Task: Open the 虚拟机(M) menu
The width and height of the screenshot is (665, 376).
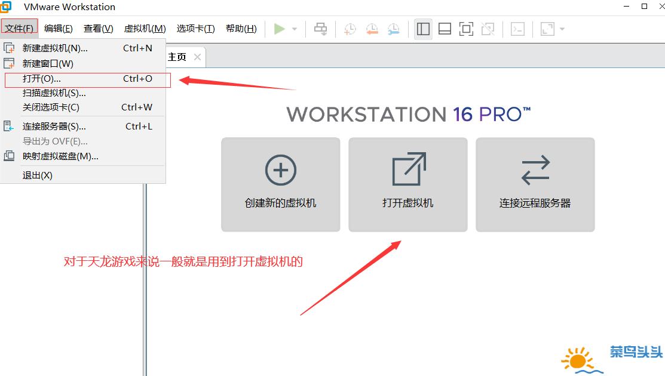Action: [145, 29]
